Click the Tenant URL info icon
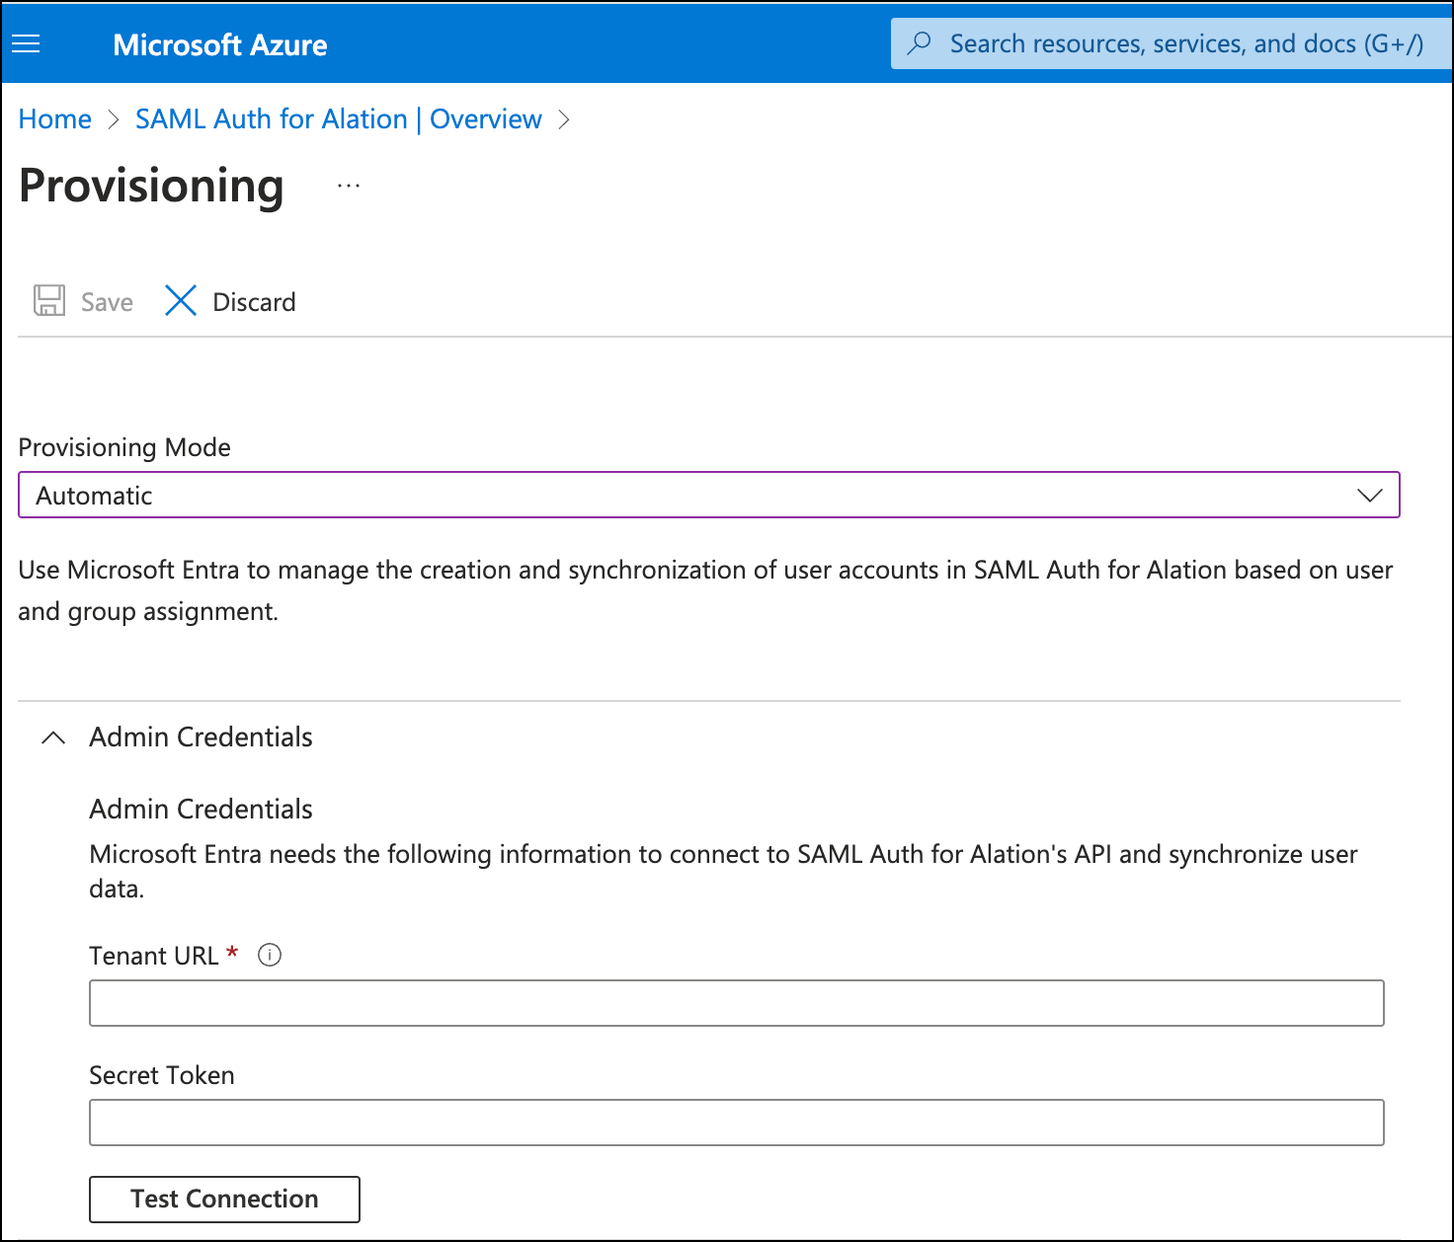1454x1242 pixels. click(x=270, y=955)
